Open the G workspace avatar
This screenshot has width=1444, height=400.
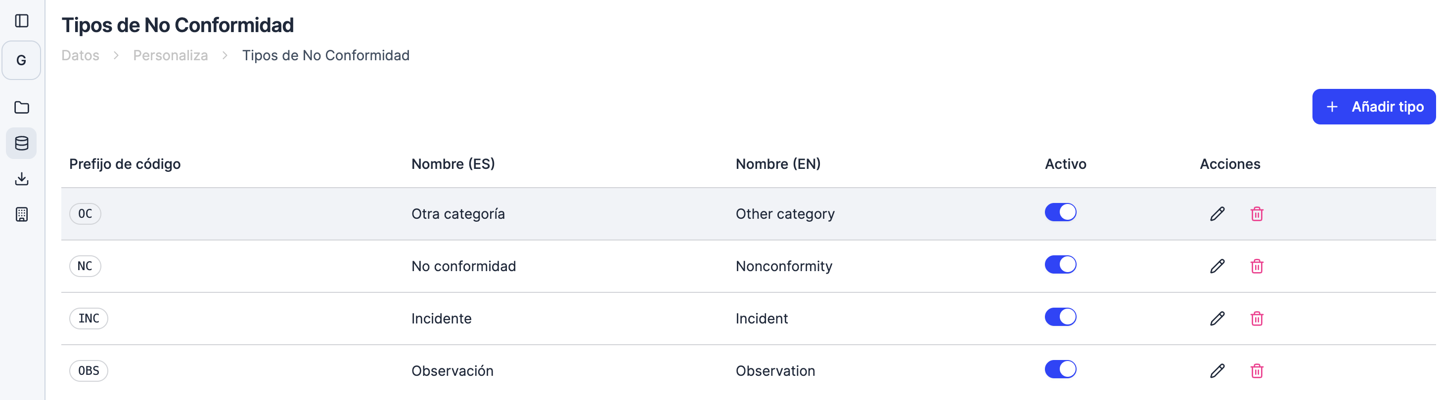(x=21, y=60)
